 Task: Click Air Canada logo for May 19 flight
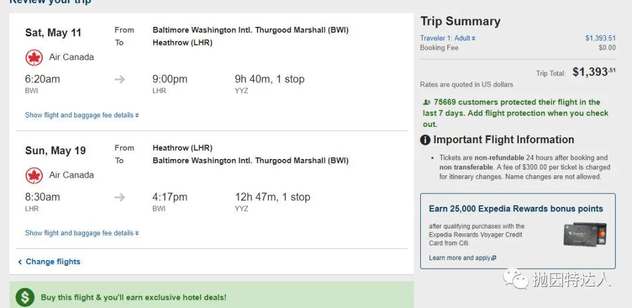pyautogui.click(x=34, y=175)
